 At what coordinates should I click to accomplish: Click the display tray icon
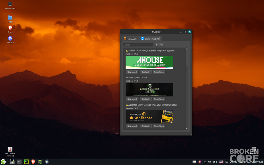click(227, 162)
